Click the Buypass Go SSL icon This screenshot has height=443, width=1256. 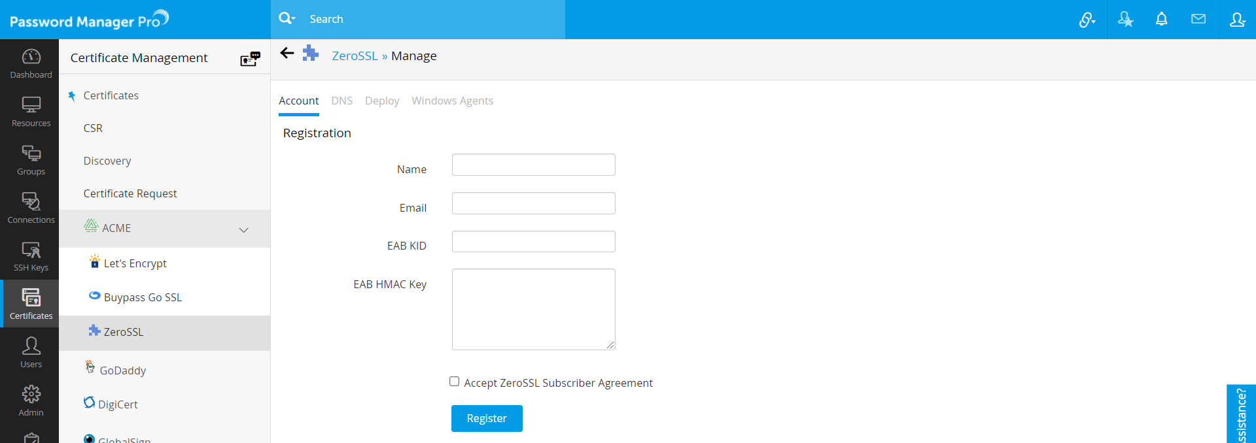pyautogui.click(x=95, y=295)
